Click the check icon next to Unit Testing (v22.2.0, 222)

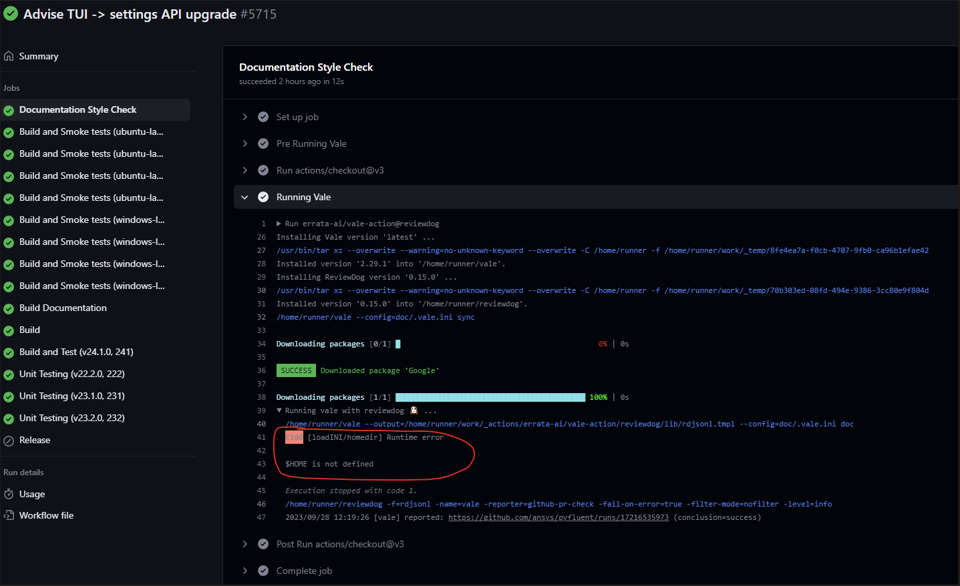click(x=9, y=374)
